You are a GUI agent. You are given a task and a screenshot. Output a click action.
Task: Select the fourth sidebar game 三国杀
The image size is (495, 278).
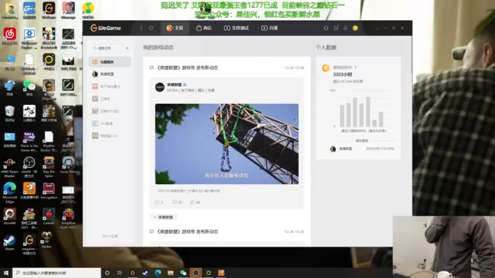pyautogui.click(x=110, y=99)
